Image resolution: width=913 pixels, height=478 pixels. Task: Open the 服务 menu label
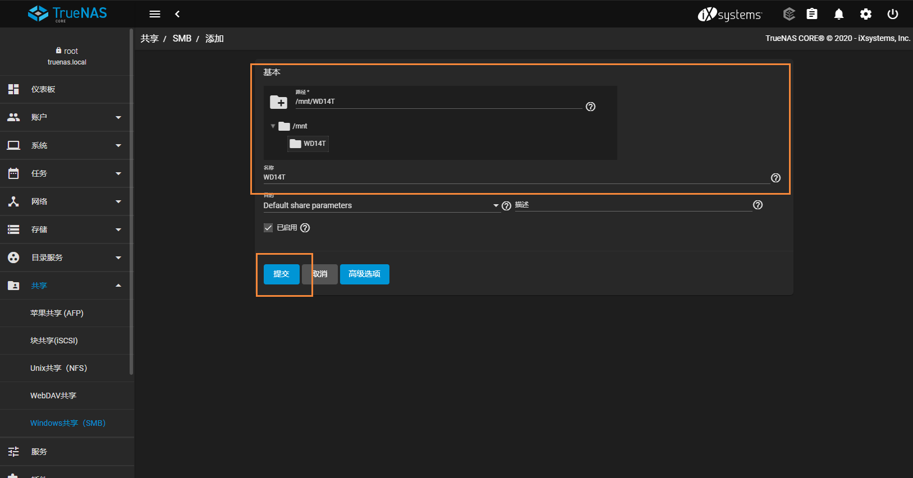pyautogui.click(x=39, y=452)
